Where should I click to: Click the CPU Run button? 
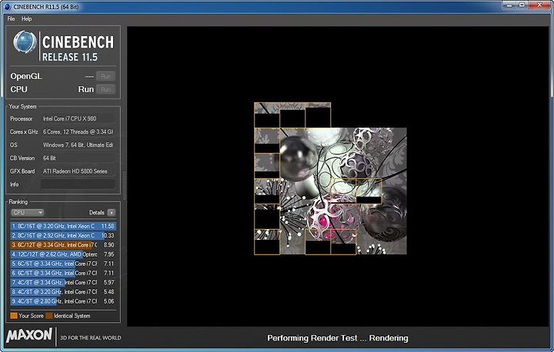[105, 89]
